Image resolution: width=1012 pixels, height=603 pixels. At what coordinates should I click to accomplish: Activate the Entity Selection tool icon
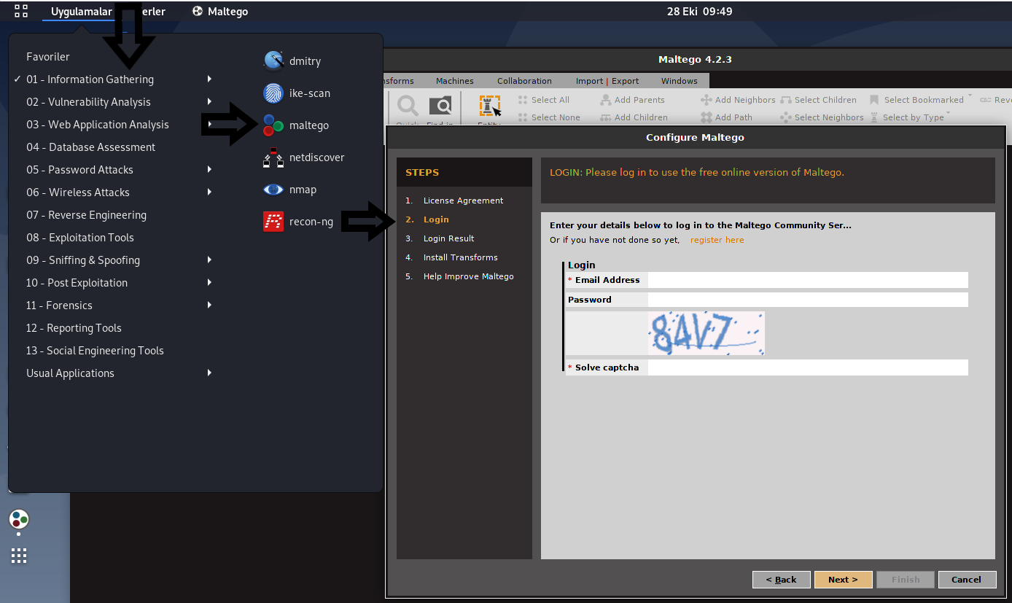[489, 107]
